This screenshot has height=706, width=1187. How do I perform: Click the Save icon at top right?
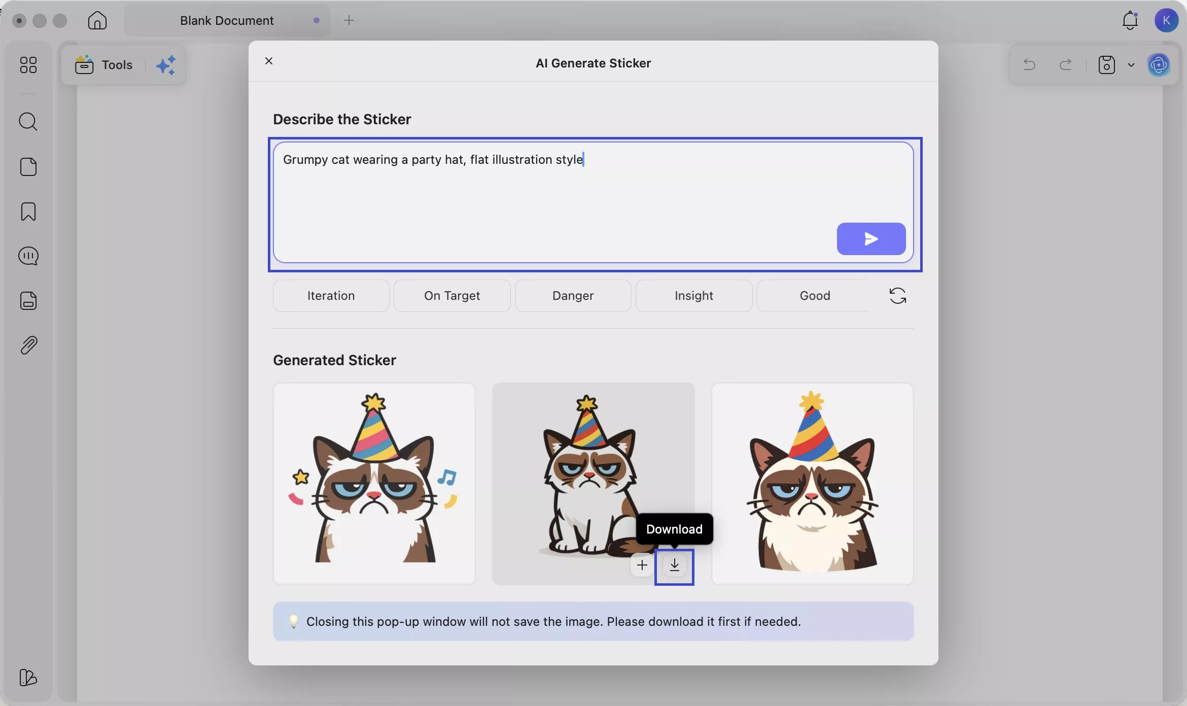point(1106,65)
